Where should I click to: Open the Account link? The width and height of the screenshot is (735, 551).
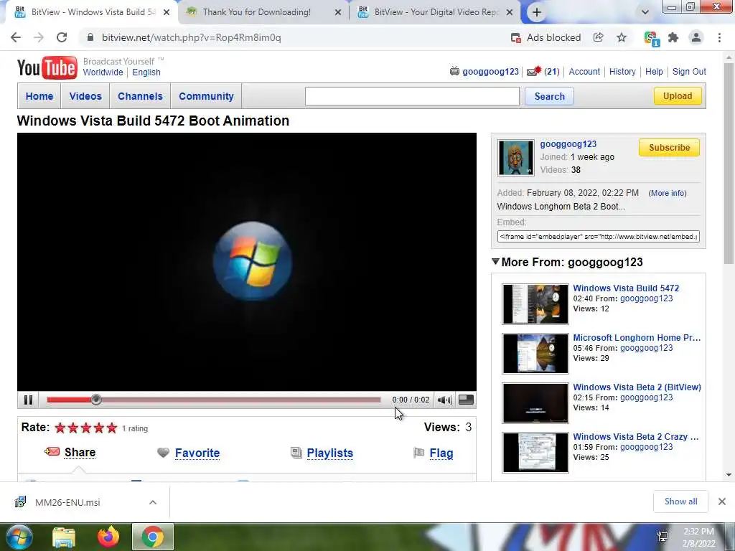click(x=584, y=72)
